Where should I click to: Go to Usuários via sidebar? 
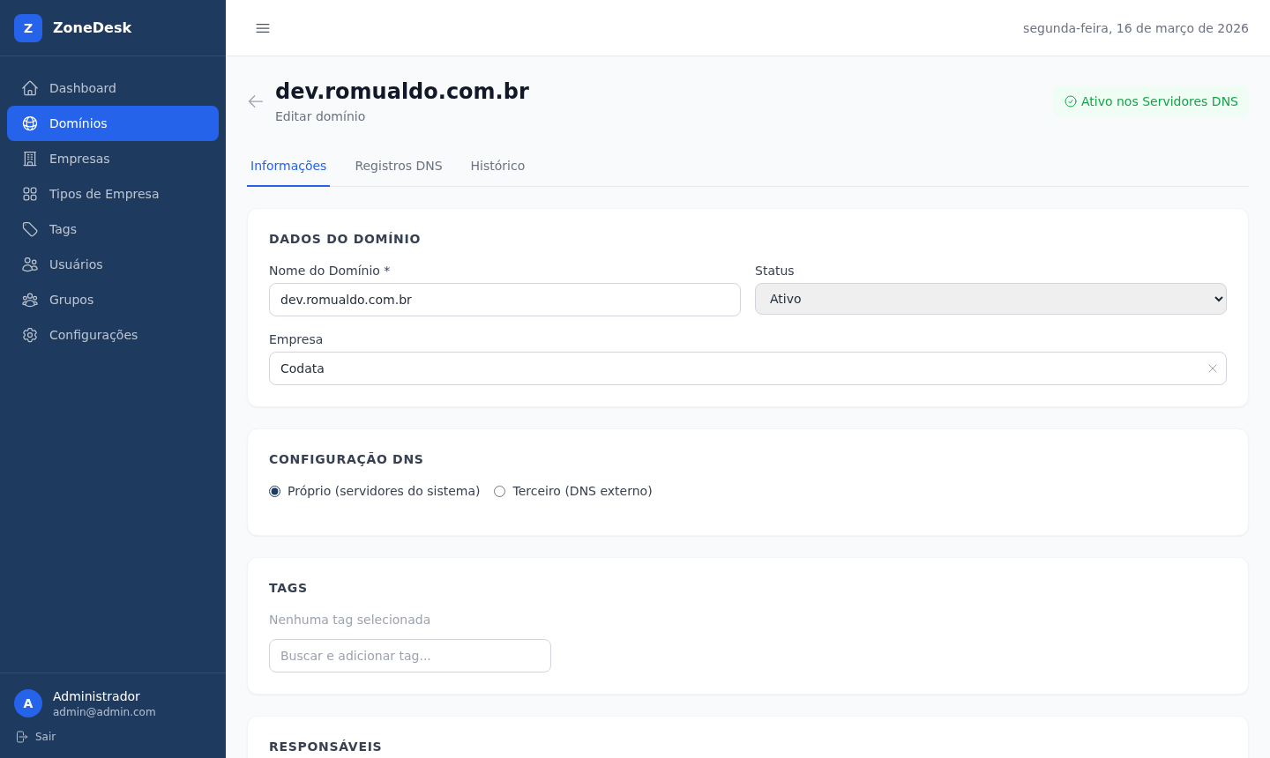point(76,264)
